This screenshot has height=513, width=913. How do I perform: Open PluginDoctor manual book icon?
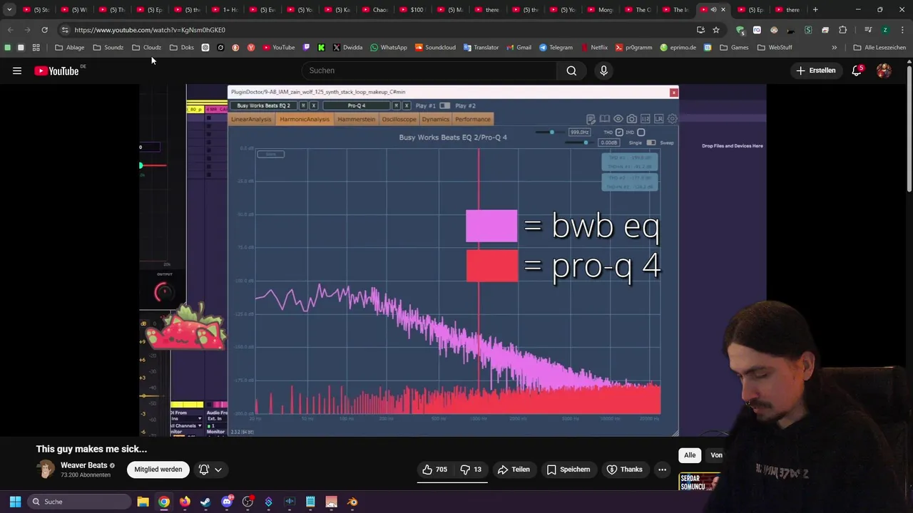[604, 119]
